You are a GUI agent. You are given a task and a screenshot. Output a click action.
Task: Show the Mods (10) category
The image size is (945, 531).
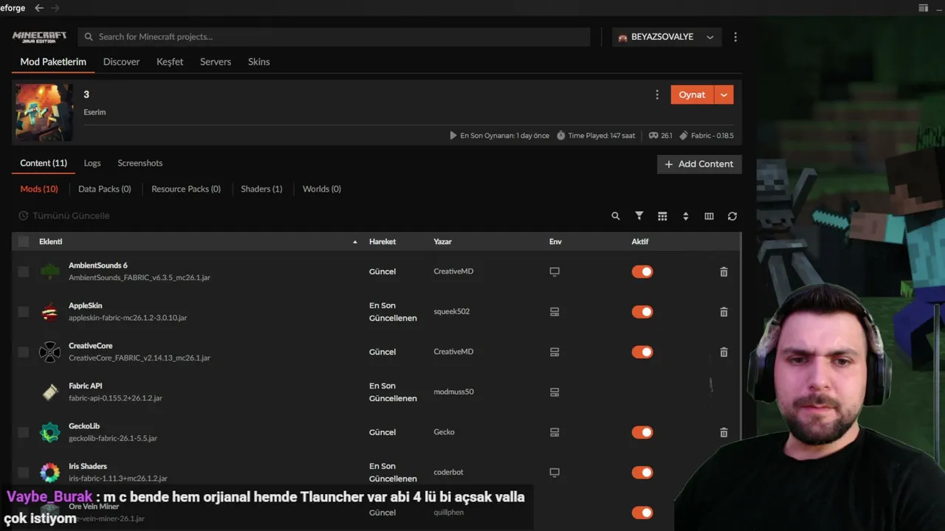[39, 189]
